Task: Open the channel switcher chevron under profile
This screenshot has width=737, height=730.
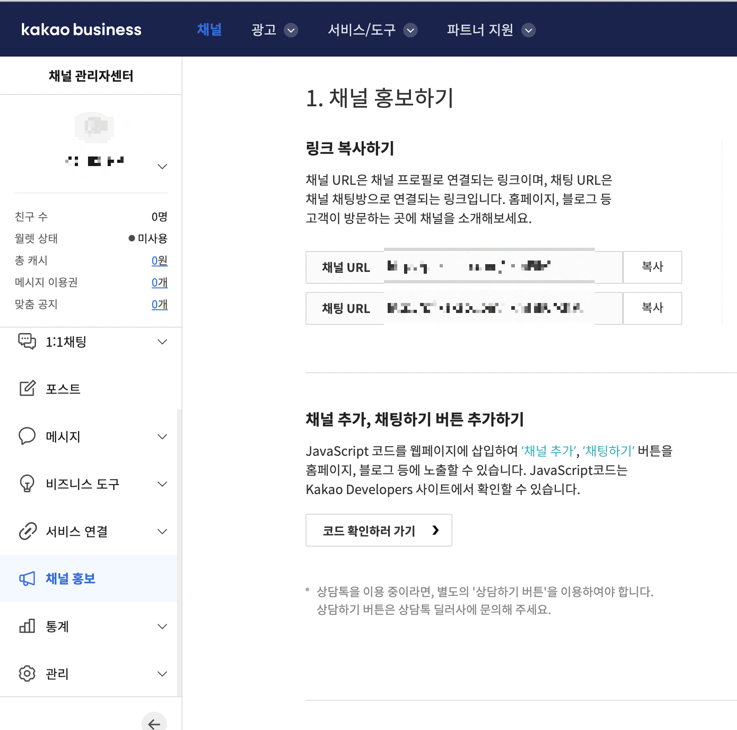Action: 162,167
